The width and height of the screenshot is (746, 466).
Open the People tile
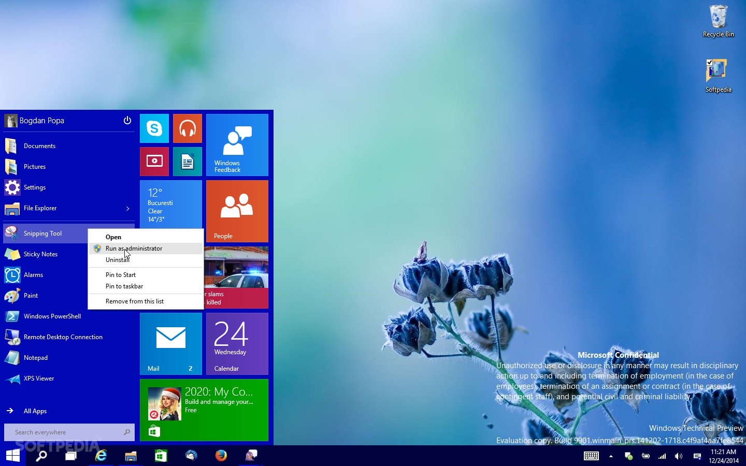tap(237, 211)
